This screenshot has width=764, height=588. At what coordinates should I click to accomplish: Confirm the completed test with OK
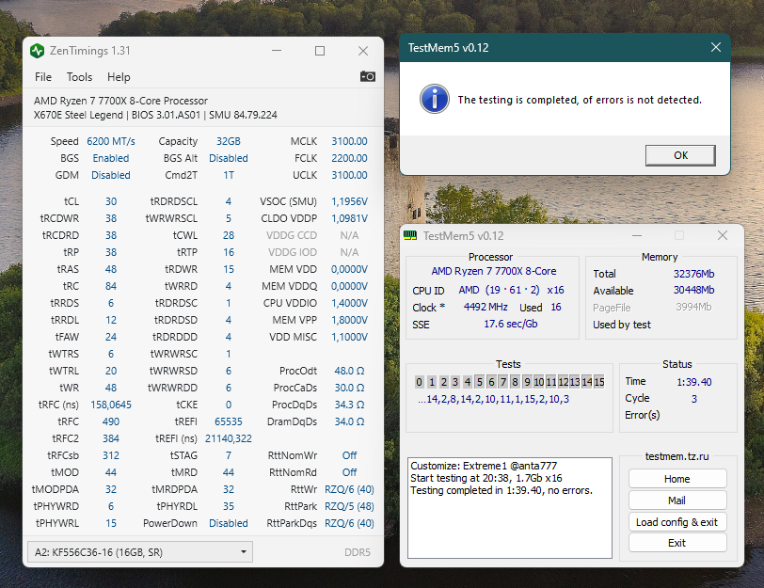[680, 155]
